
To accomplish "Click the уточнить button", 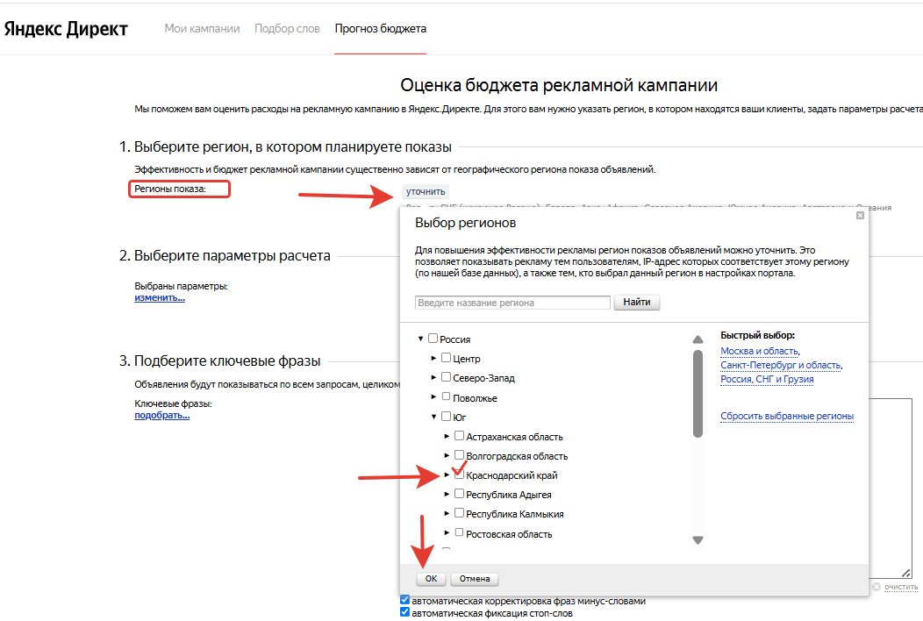I will pos(426,191).
